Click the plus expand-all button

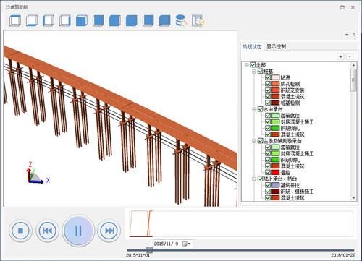tap(340, 56)
